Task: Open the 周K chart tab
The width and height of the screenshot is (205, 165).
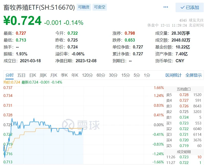Action: coord(43,75)
